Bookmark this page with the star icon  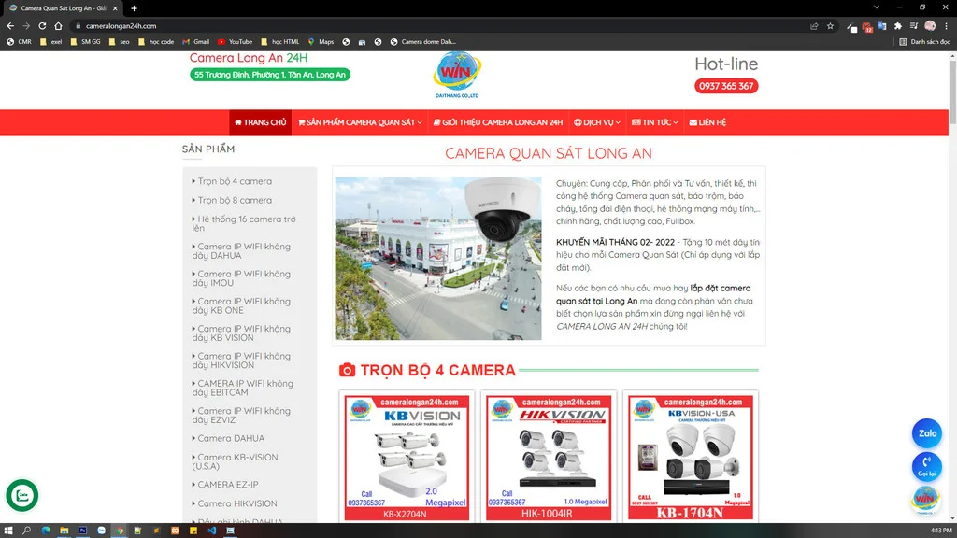coord(830,25)
